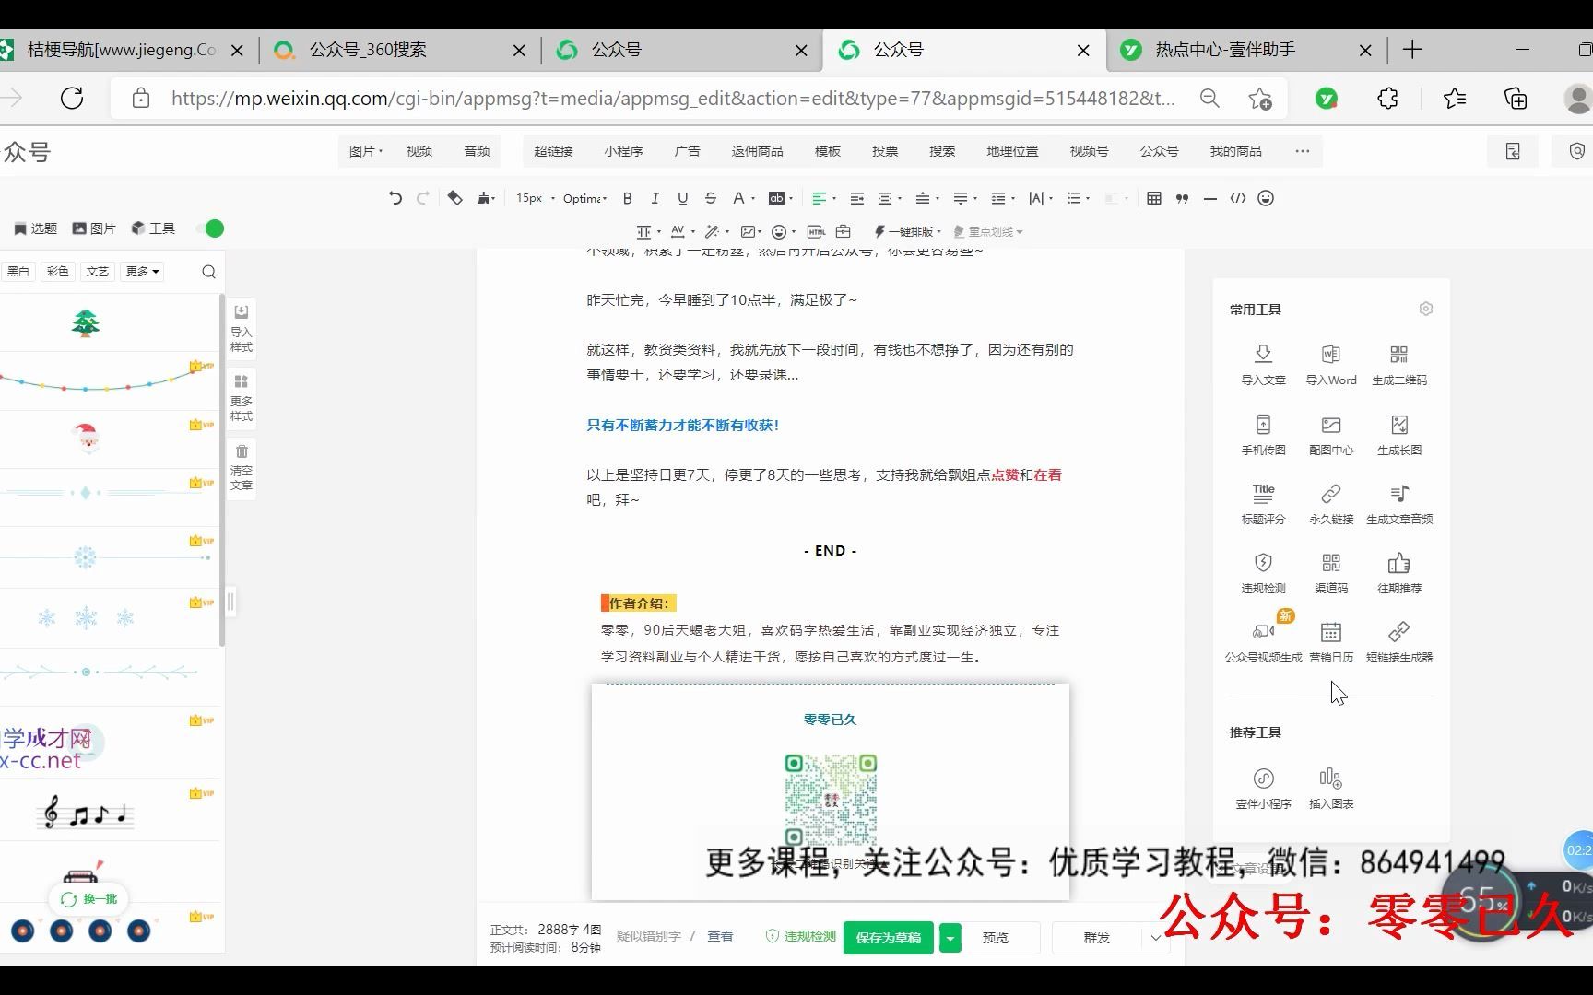
Task: Open the source code view
Action: point(1238,198)
